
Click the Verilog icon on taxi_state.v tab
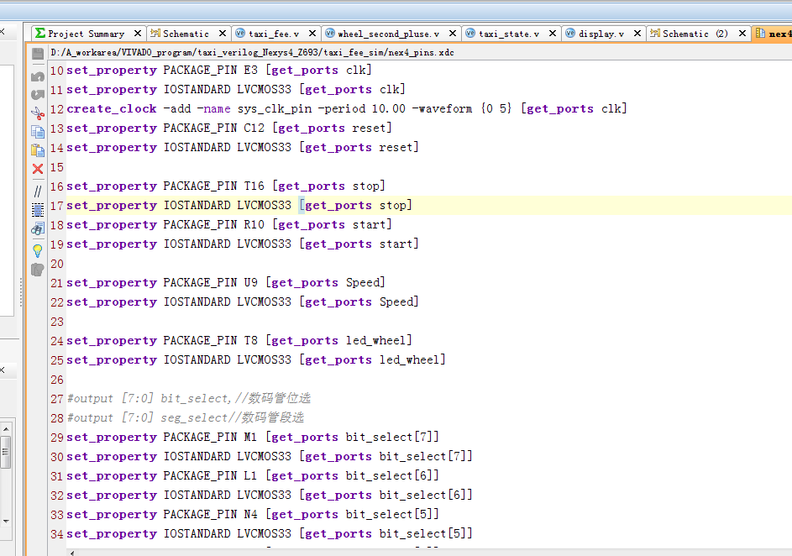click(470, 34)
